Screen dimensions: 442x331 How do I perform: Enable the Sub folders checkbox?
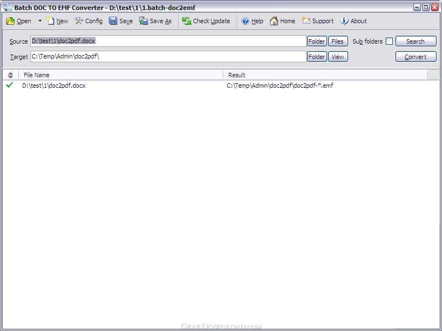point(389,41)
